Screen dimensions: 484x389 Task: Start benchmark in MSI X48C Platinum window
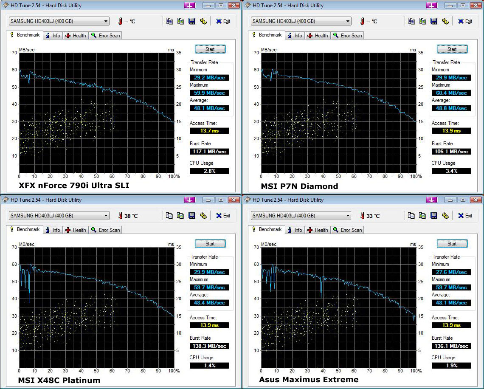point(210,244)
